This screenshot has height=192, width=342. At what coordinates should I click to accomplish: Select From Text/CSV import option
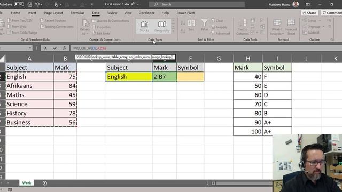coord(20,20)
